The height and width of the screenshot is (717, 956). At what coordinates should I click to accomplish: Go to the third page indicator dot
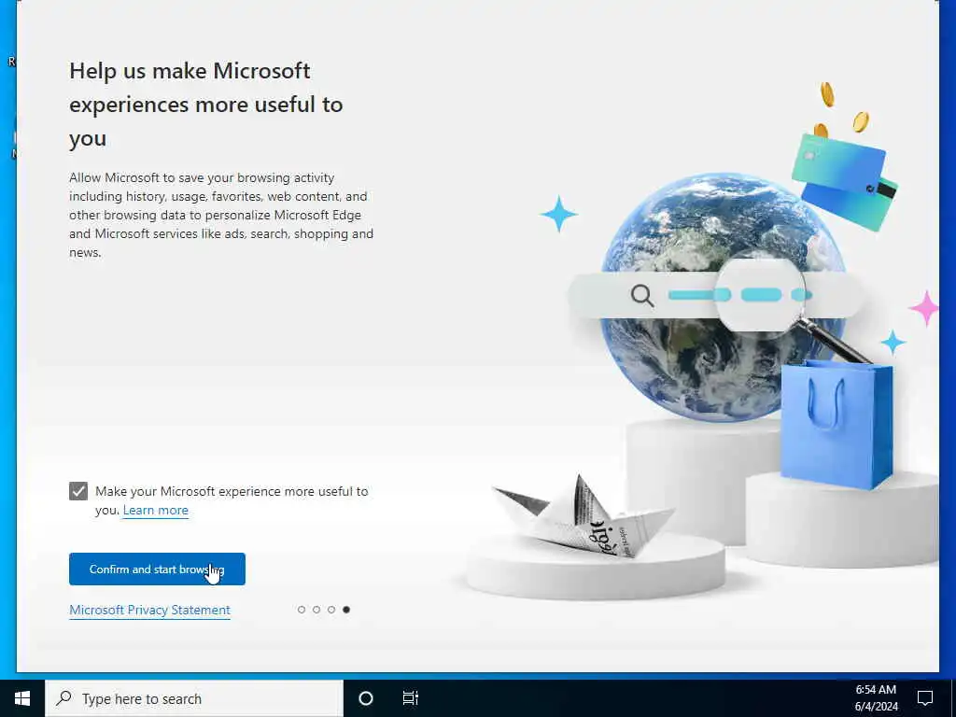coord(331,610)
